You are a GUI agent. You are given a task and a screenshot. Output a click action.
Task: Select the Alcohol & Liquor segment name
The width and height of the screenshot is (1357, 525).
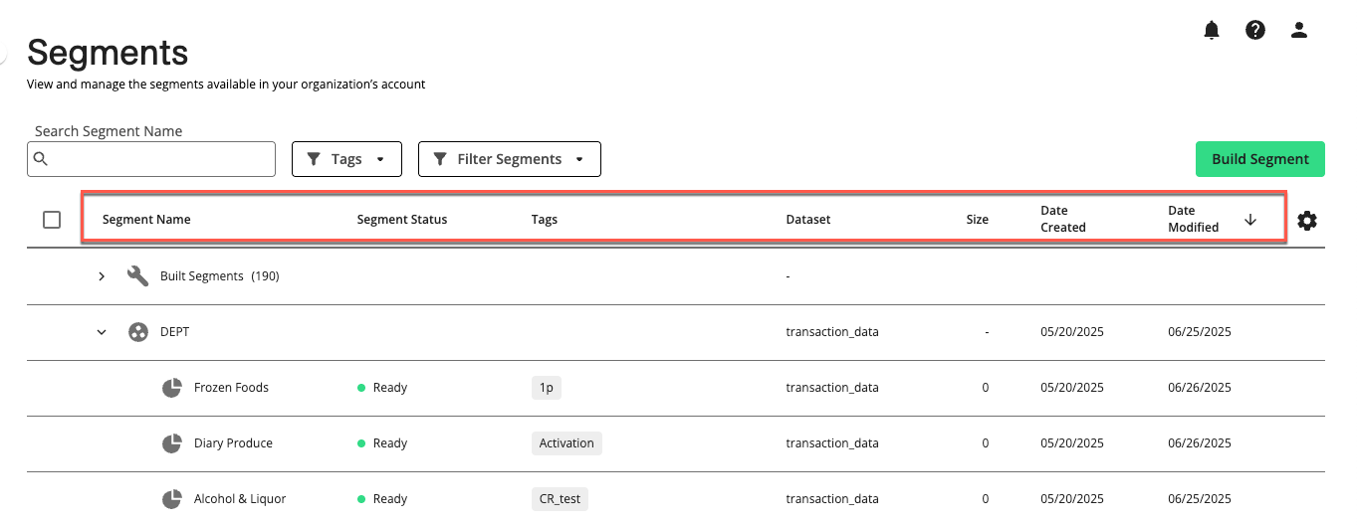click(240, 499)
